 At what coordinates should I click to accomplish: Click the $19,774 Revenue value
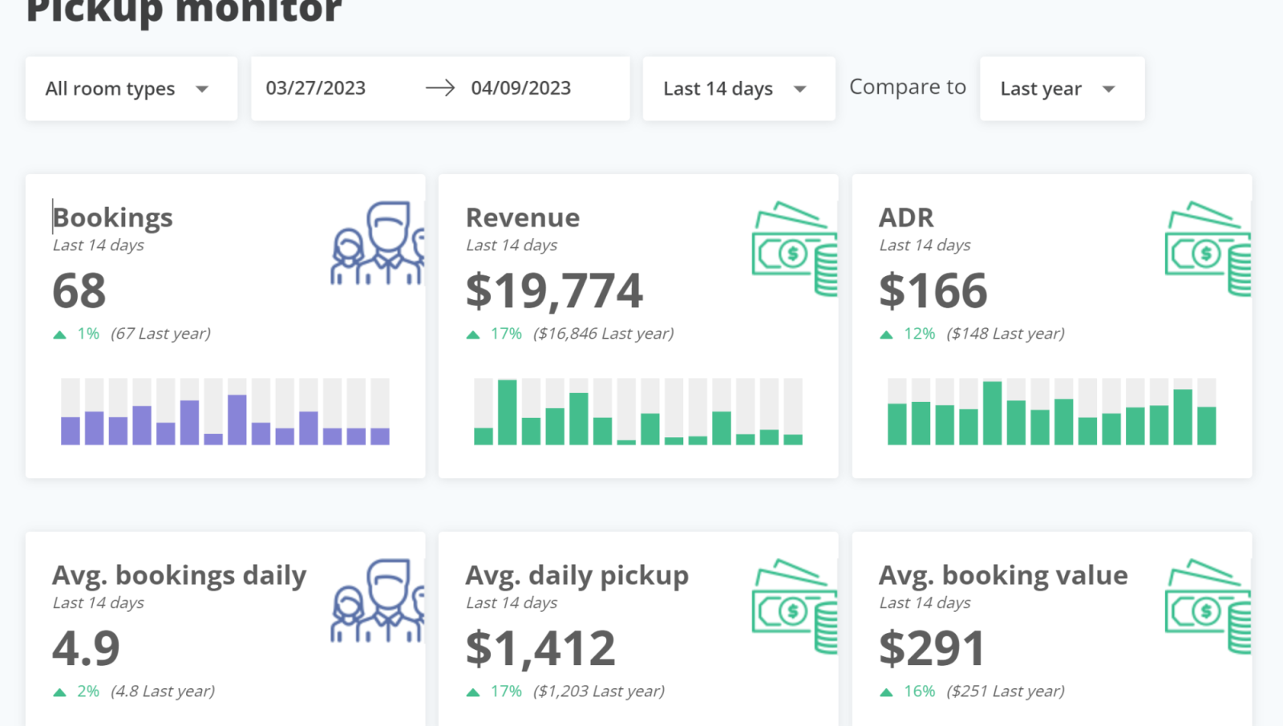[554, 290]
